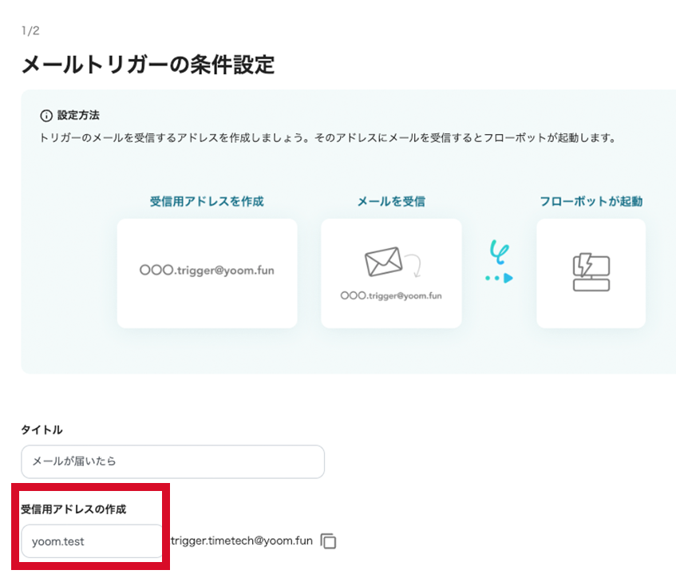
Task: Click the フローボットが起動 illustration card
Action: click(591, 273)
